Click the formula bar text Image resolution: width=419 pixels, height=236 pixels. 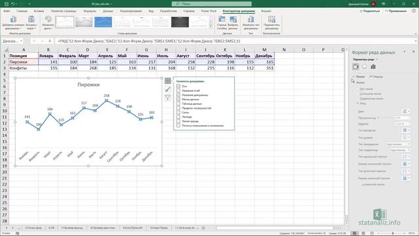coord(149,41)
